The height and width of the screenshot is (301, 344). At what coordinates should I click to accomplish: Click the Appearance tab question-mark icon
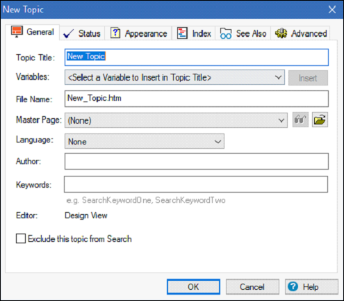(115, 33)
